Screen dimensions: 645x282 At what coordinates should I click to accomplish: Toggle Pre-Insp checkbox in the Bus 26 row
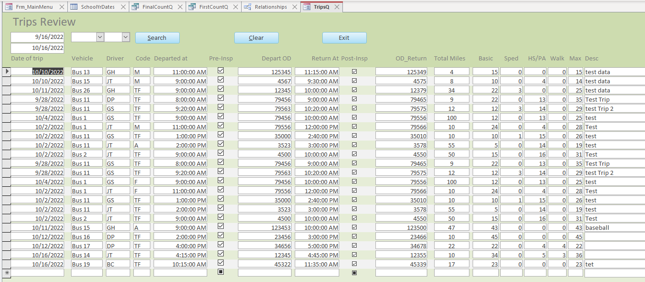(221, 89)
